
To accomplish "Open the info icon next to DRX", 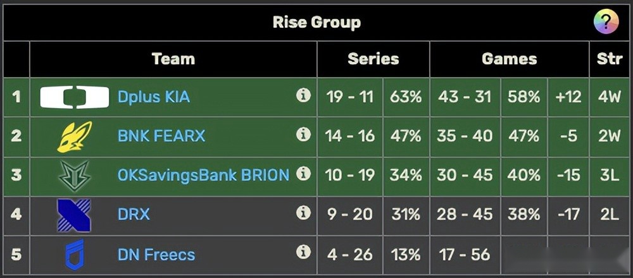I will (304, 212).
